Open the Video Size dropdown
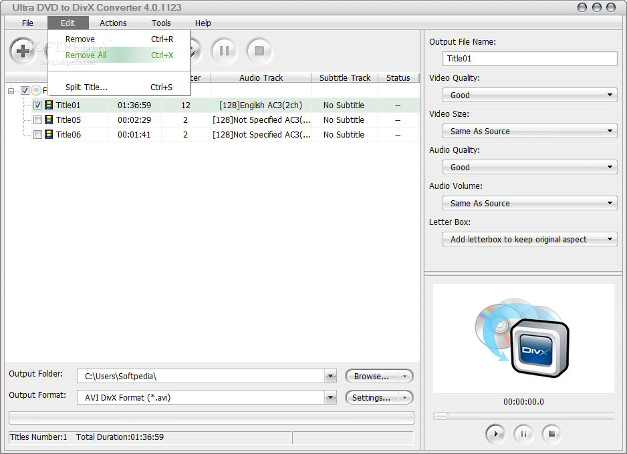The width and height of the screenshot is (627, 454). point(530,131)
